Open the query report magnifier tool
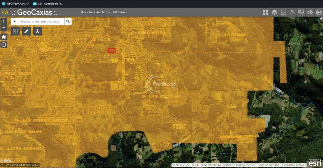323x168 pixels. coord(301,12)
